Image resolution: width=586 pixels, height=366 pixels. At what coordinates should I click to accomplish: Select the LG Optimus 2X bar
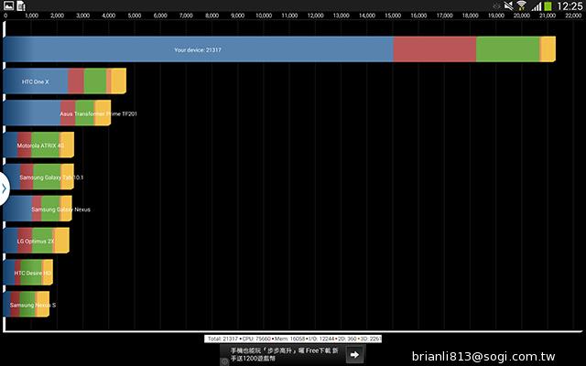[36, 242]
